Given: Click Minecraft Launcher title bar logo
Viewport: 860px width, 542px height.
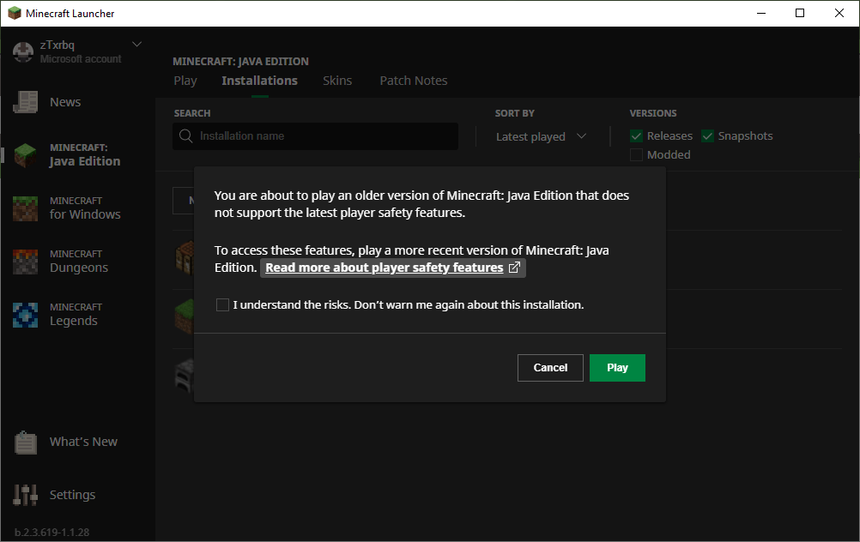Looking at the screenshot, I should [15, 13].
